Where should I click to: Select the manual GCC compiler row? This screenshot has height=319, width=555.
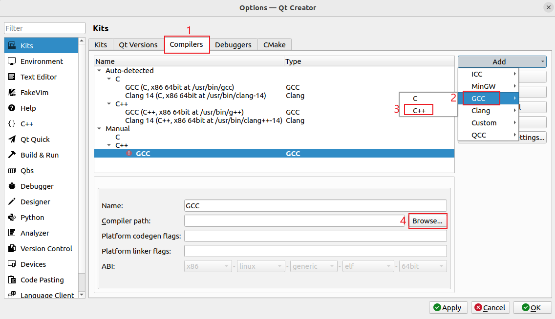point(274,153)
